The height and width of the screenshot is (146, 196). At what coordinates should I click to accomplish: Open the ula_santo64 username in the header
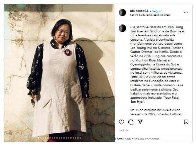[x=139, y=11]
